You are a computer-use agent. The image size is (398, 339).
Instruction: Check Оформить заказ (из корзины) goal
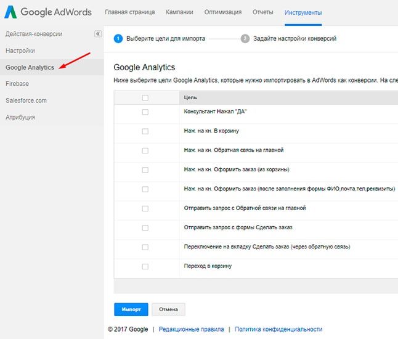(145, 170)
